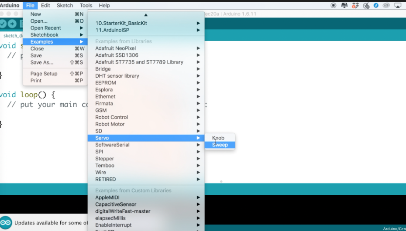Click the Verify checkmark toolbar button

(3, 24)
